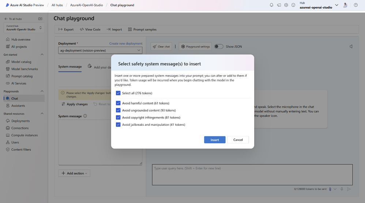Collapse the Shared resources section
The width and height of the screenshot is (365, 203).
click(42, 114)
